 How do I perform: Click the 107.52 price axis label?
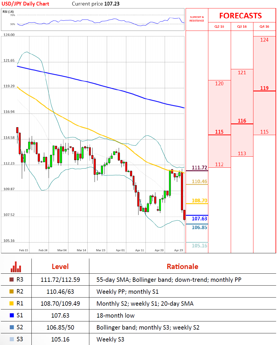9,215
